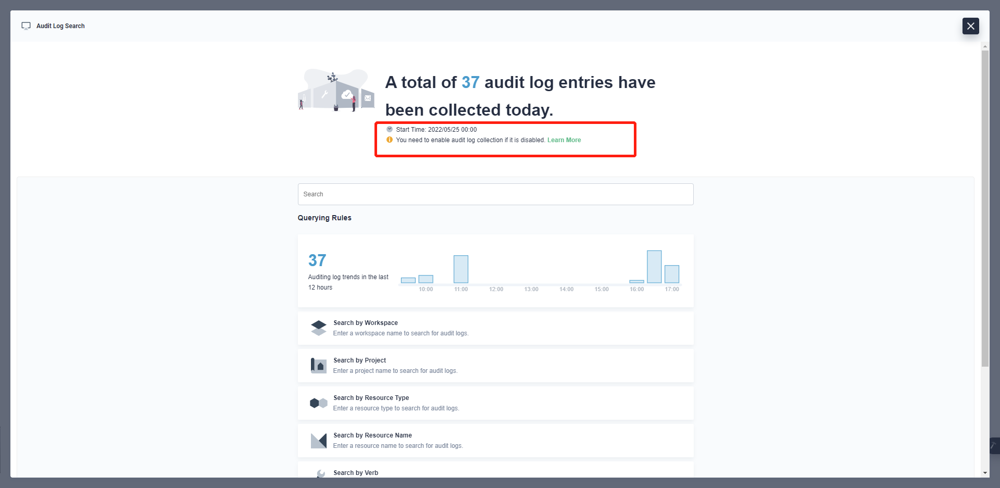Screen dimensions: 1000x488
Task: Select the Search by Workspace querying rule
Action: coord(495,328)
